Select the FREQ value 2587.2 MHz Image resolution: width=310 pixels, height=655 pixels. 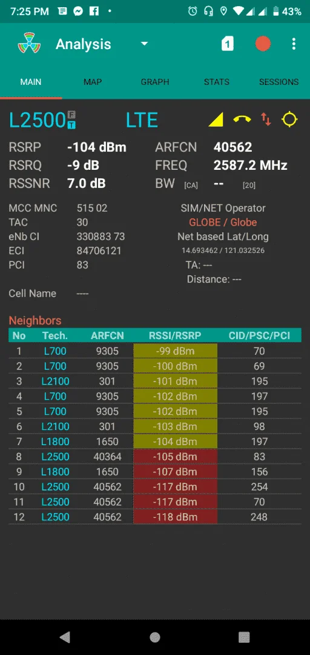coord(250,166)
